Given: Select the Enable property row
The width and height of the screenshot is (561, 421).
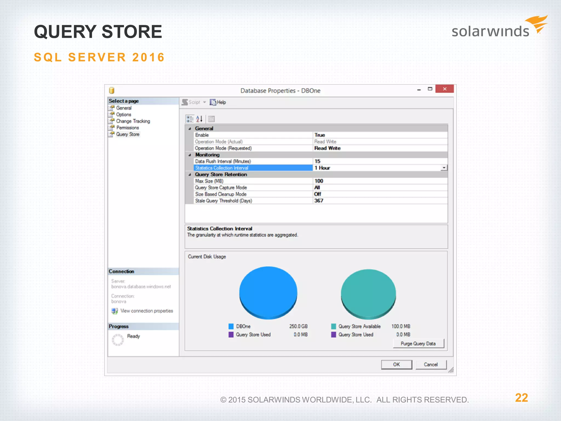Looking at the screenshot, I should point(320,135).
